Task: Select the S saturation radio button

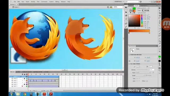Action: coord(144,17)
